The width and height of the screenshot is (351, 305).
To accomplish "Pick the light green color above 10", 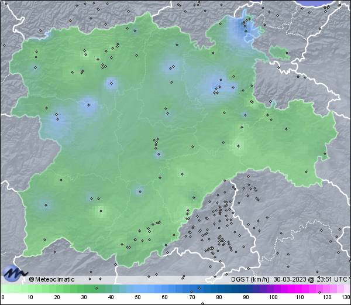I will 30,289.
